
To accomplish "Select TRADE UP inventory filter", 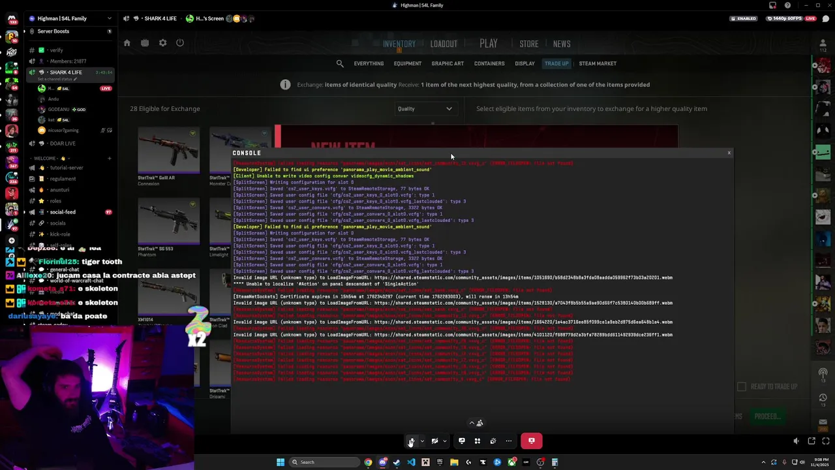I will pos(556,63).
